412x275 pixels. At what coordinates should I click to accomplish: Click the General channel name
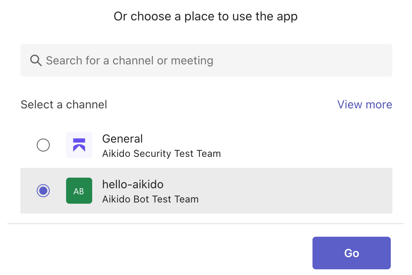[122, 139]
